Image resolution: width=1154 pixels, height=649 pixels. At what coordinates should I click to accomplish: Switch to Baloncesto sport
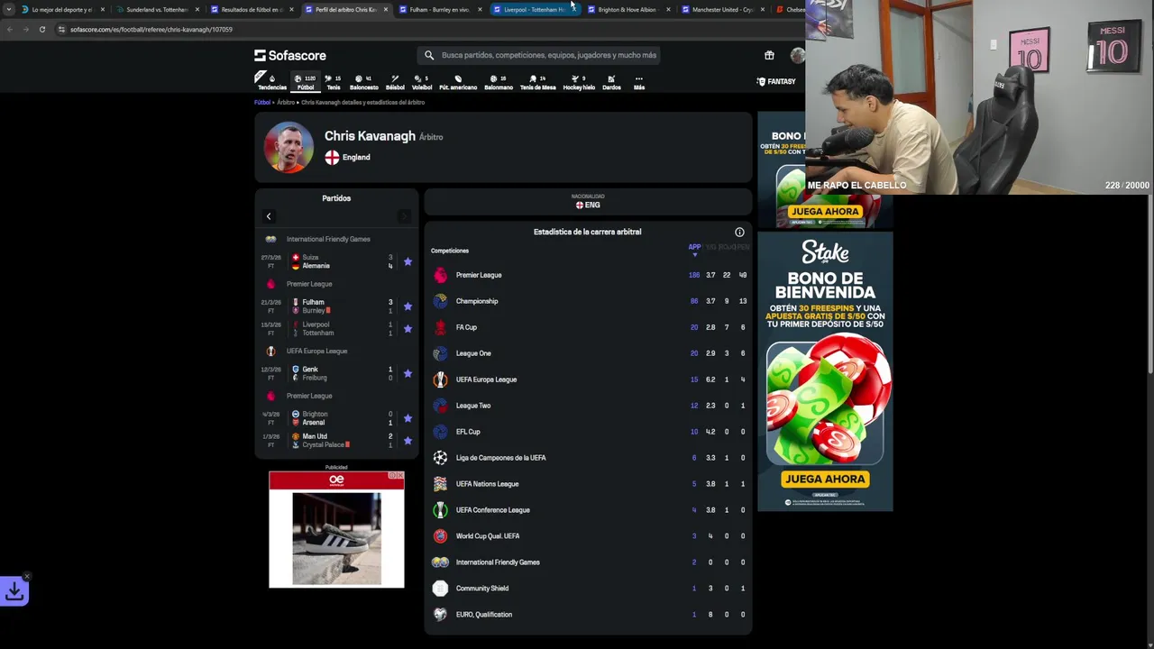coord(363,82)
